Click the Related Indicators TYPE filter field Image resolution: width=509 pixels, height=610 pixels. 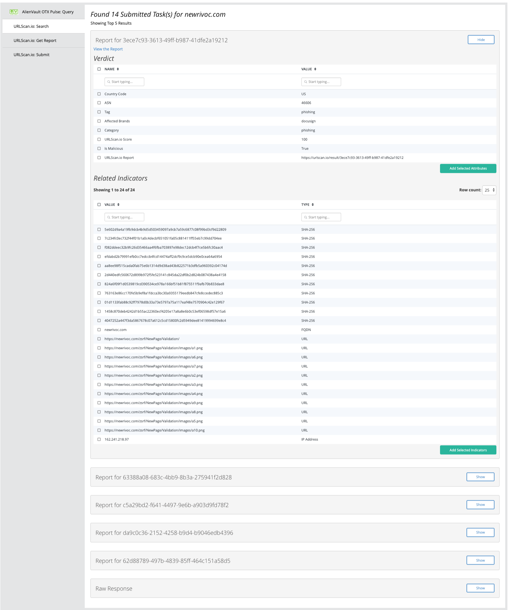click(321, 217)
